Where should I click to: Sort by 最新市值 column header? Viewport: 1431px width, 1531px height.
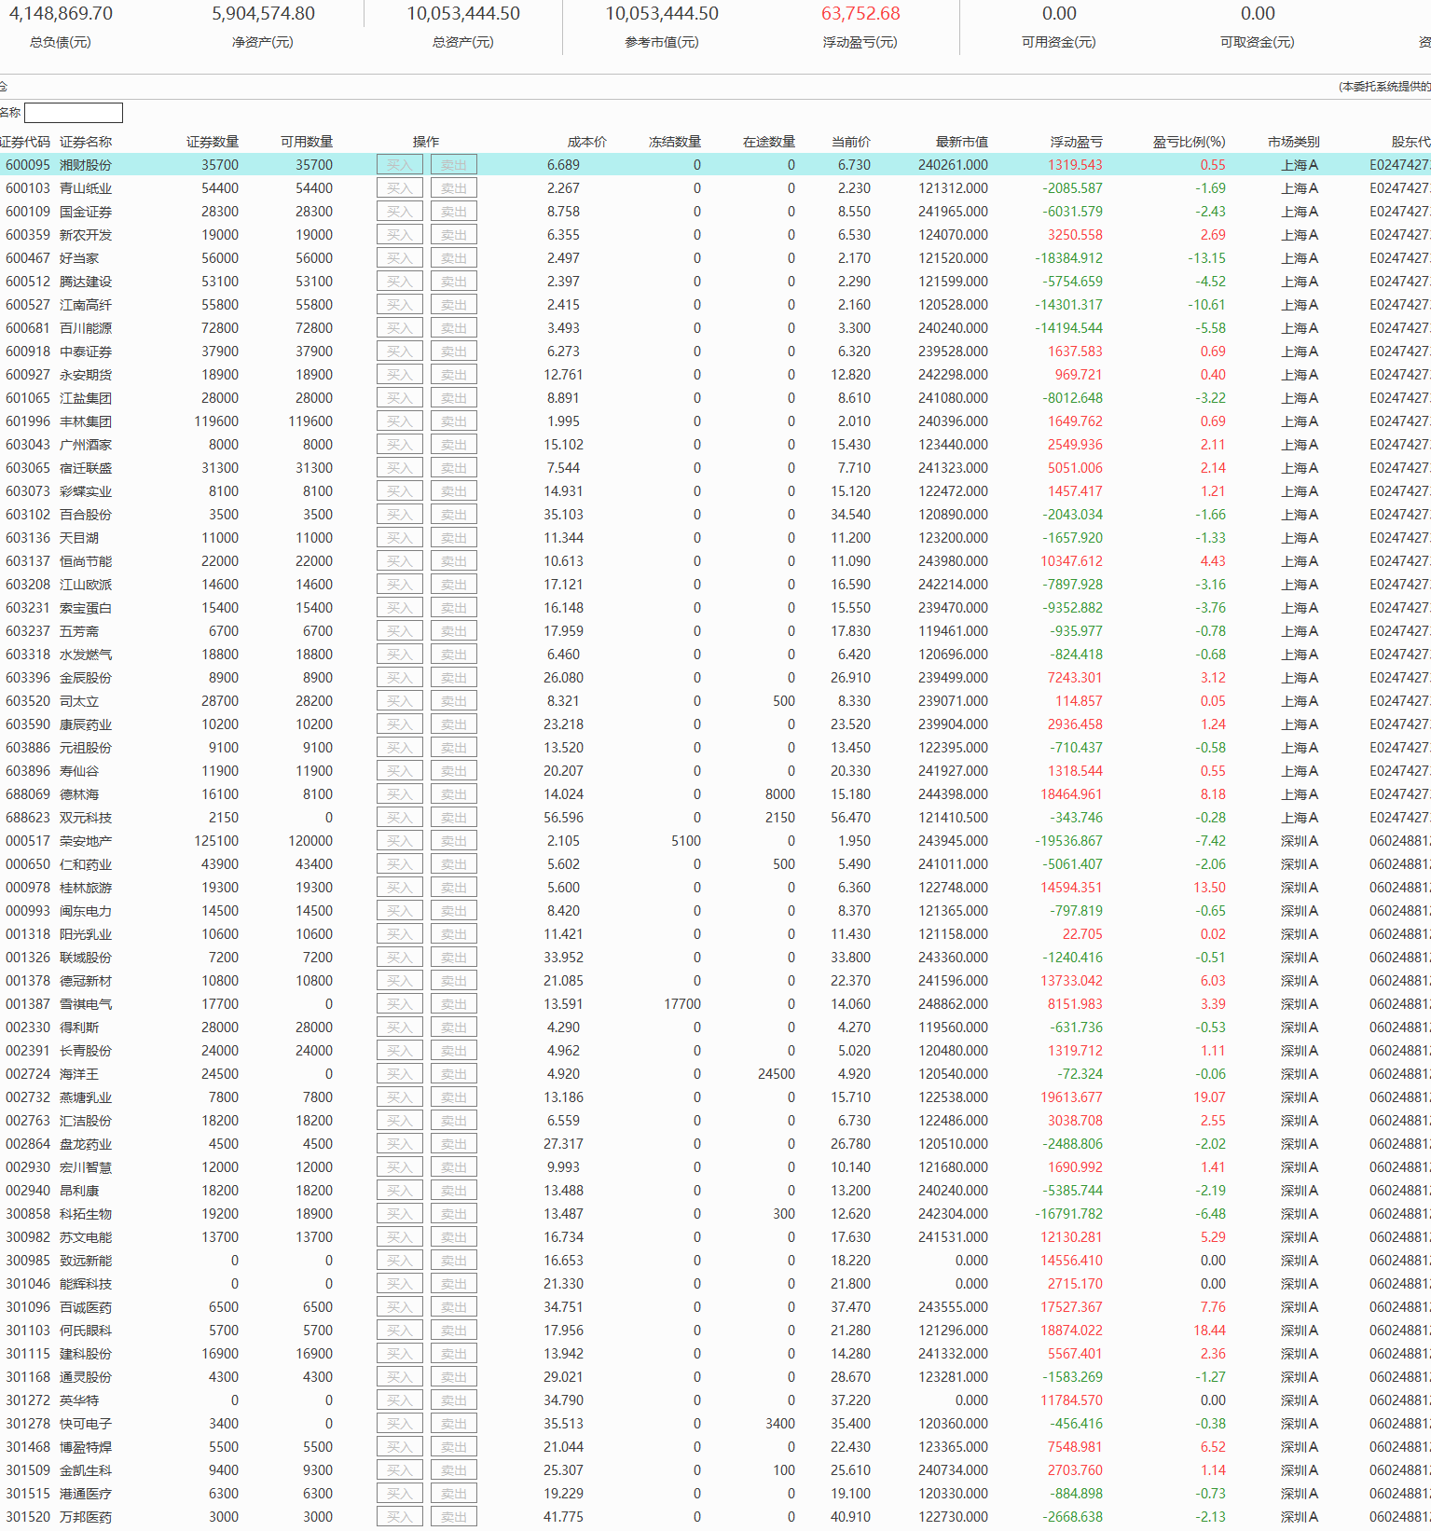tap(961, 142)
